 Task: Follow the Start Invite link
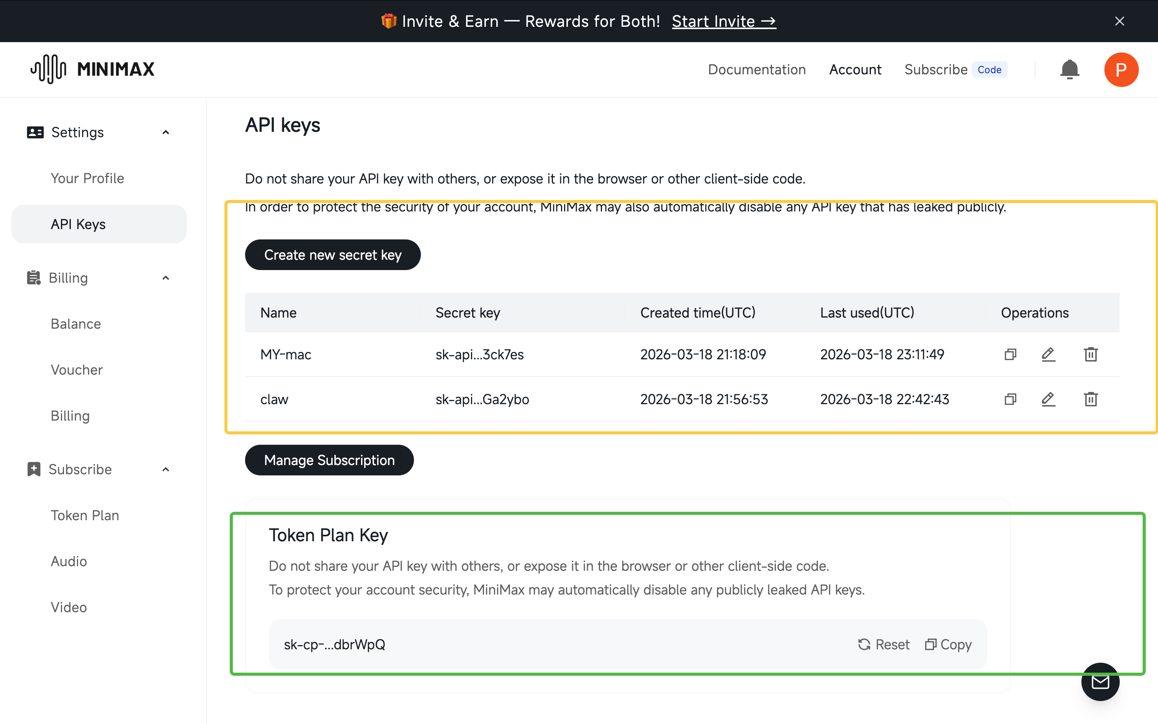tap(724, 21)
